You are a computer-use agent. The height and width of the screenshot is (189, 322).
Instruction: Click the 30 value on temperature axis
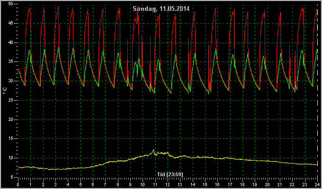(10, 81)
